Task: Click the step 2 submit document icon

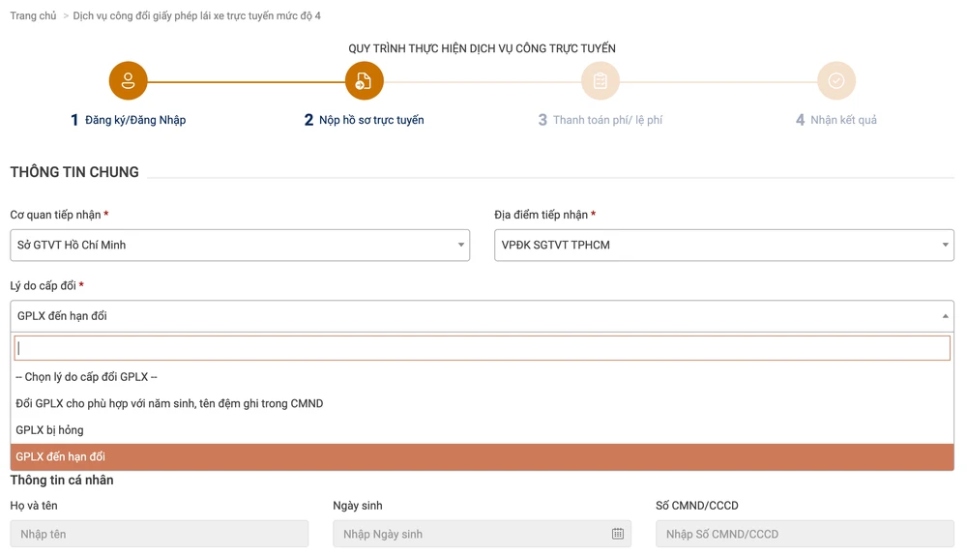Action: point(364,81)
